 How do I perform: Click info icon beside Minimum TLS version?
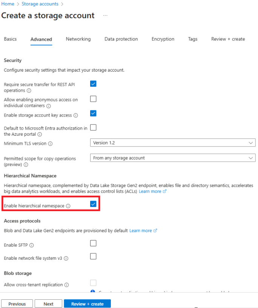pyautogui.click(x=50, y=144)
